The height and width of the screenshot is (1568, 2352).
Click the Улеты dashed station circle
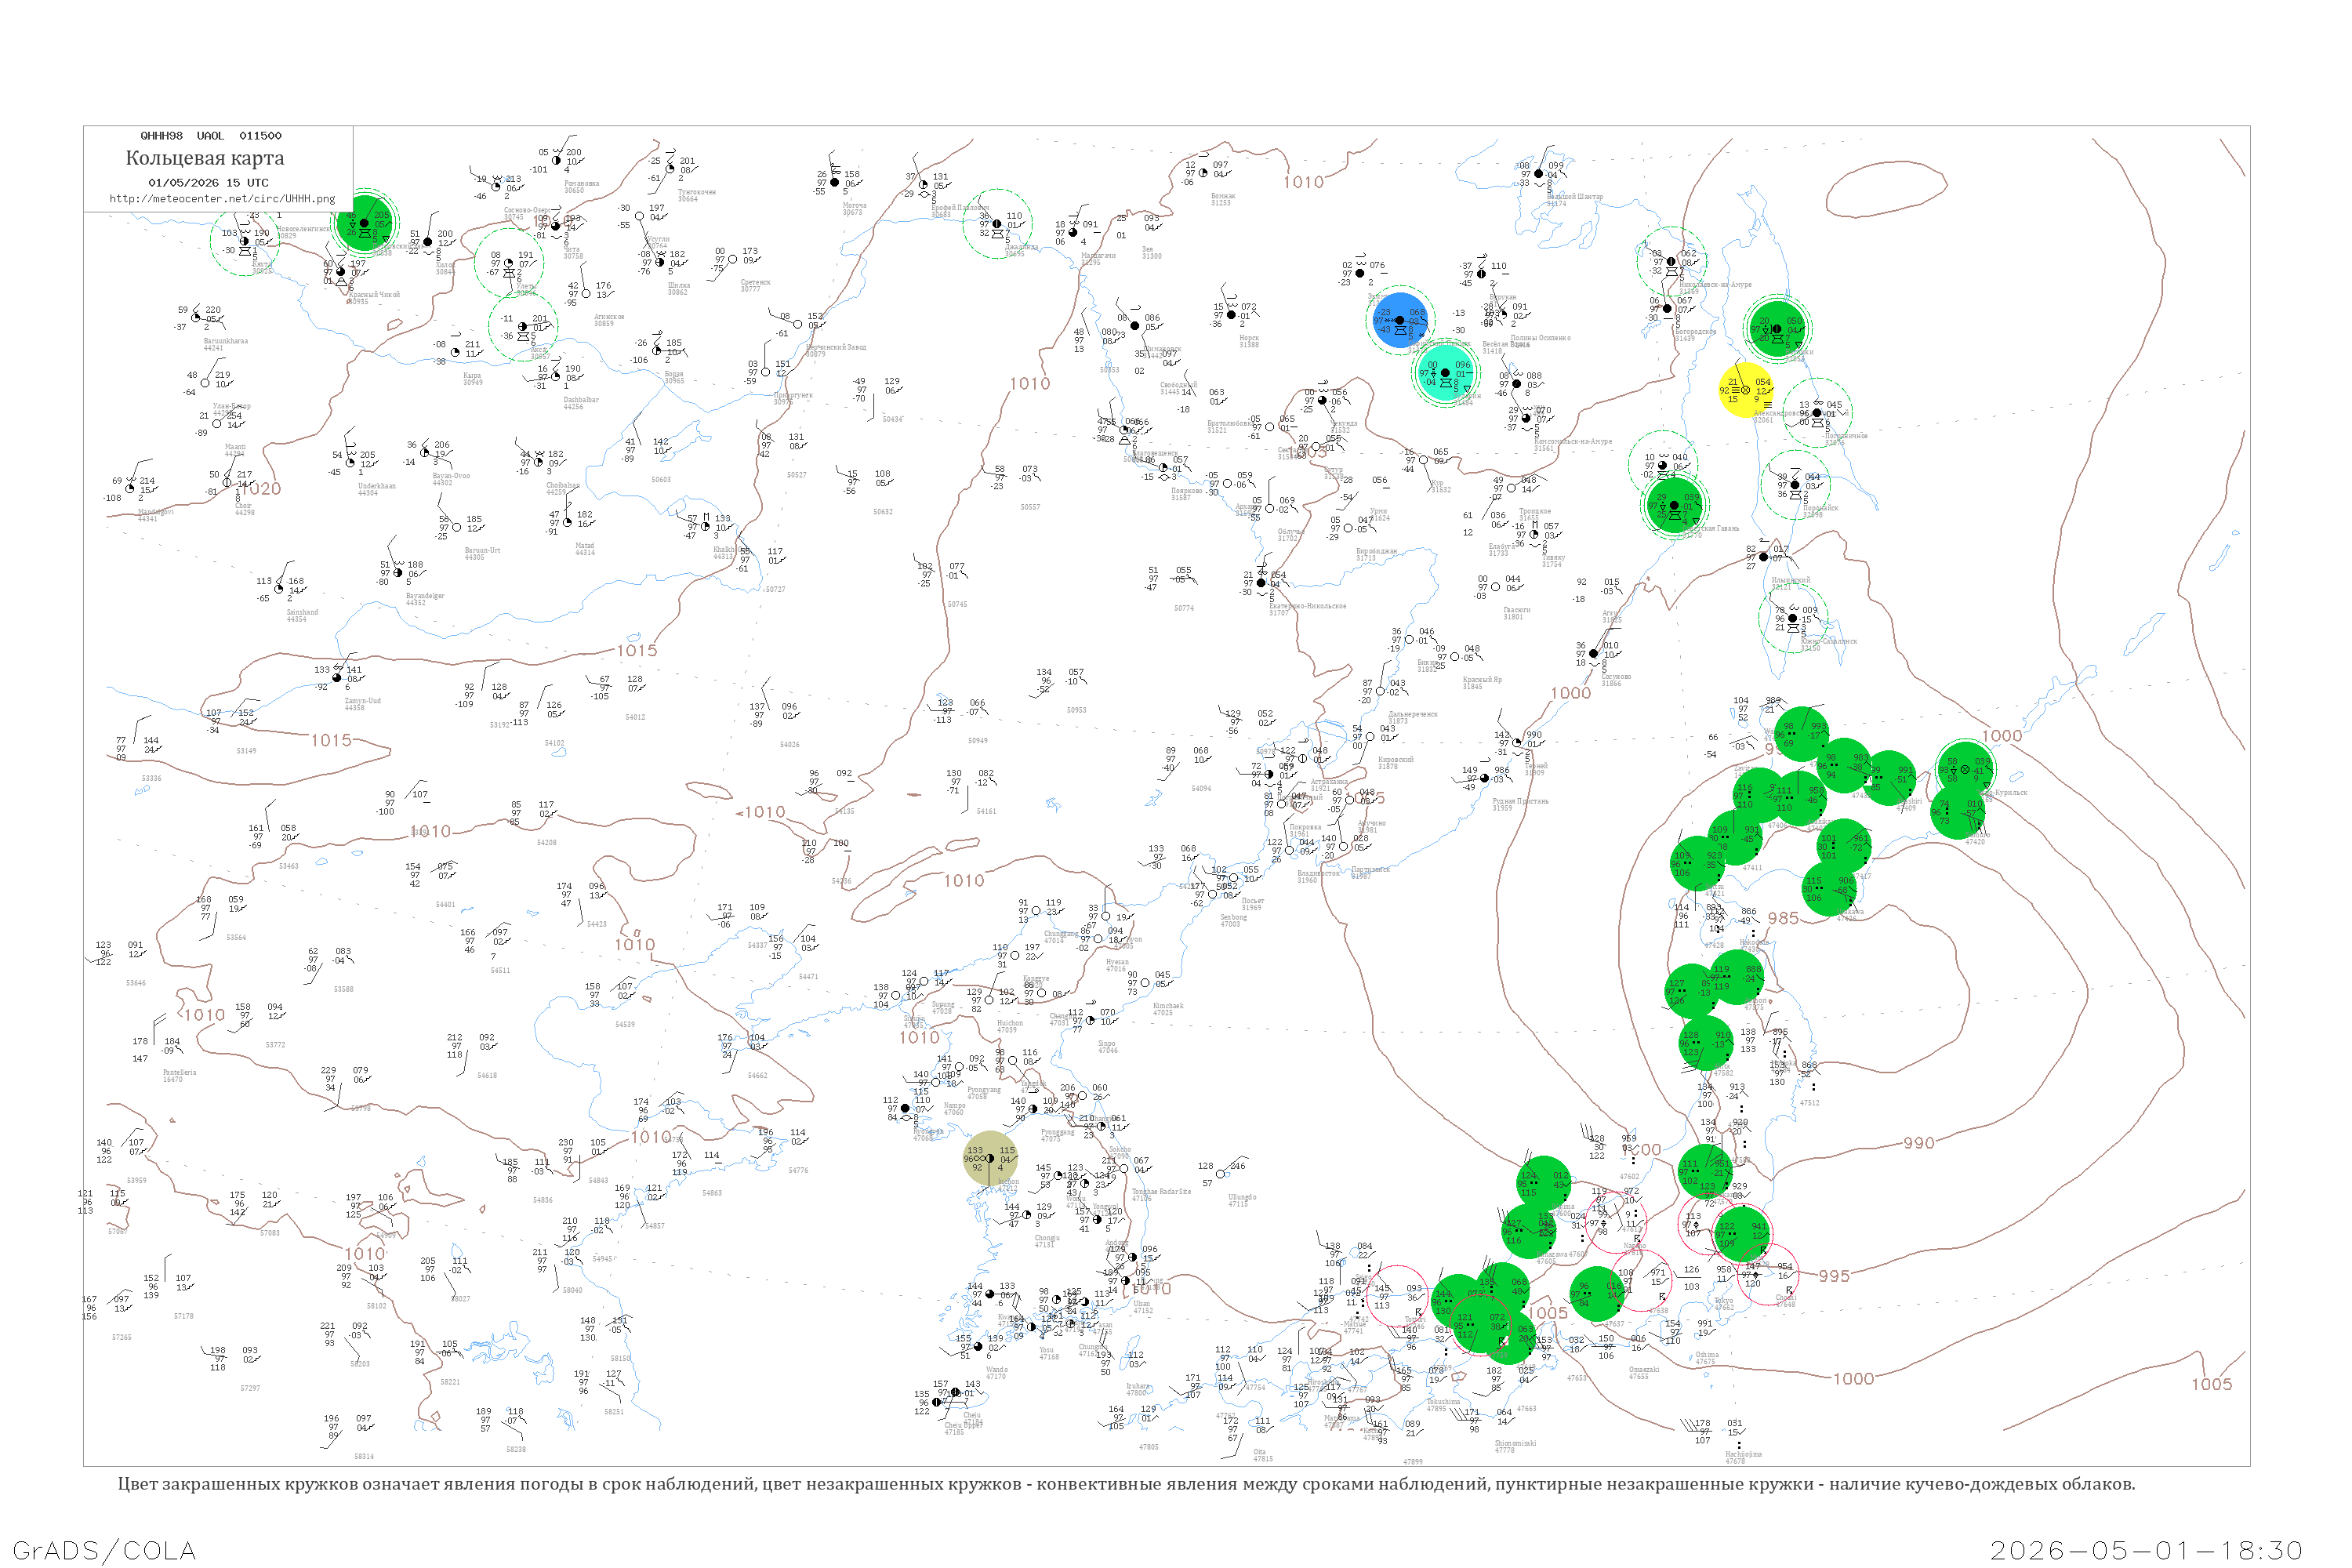point(509,263)
